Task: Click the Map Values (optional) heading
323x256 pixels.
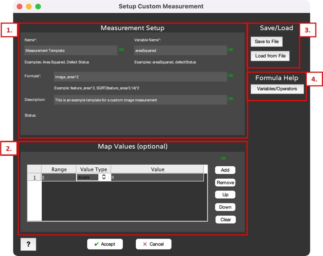Action: tap(133, 146)
